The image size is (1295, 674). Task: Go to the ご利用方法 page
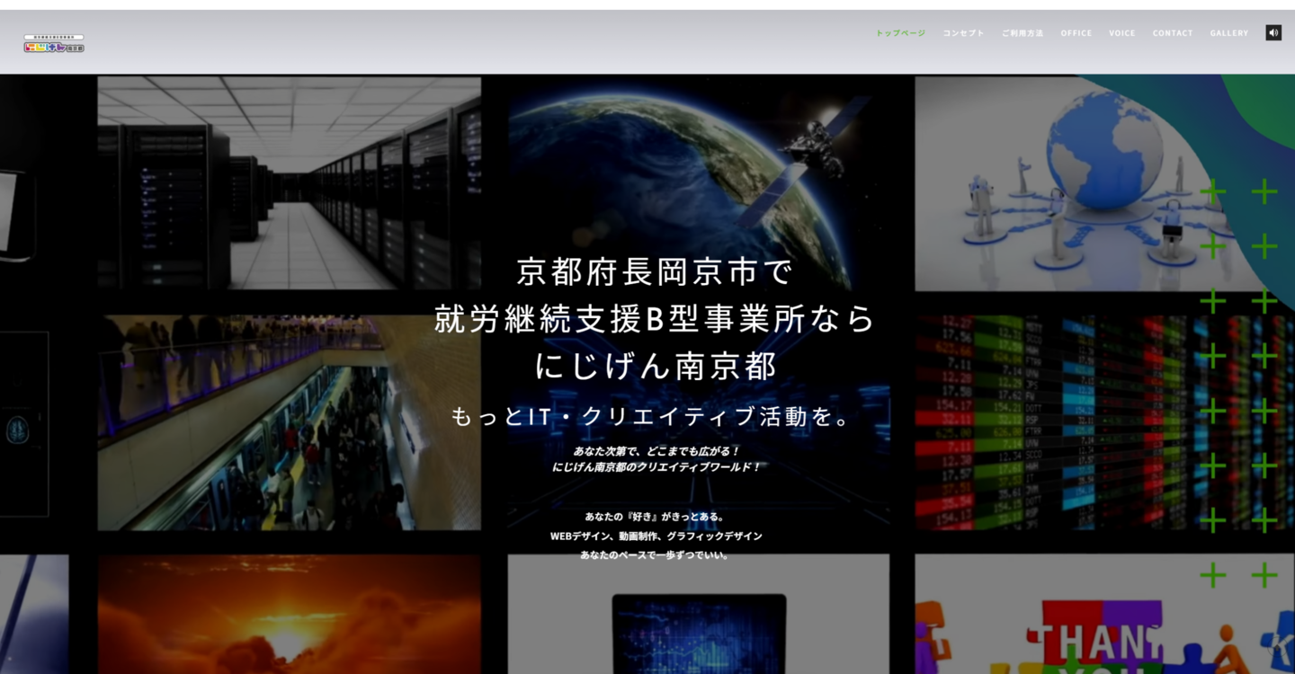(x=1023, y=33)
